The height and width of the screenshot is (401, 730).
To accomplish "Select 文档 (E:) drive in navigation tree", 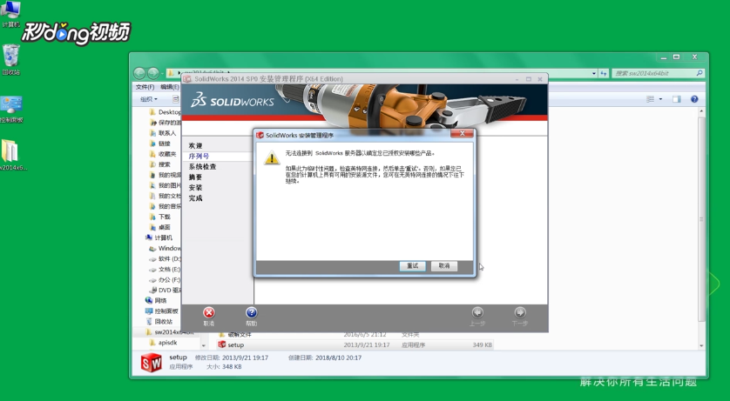I will (x=165, y=270).
